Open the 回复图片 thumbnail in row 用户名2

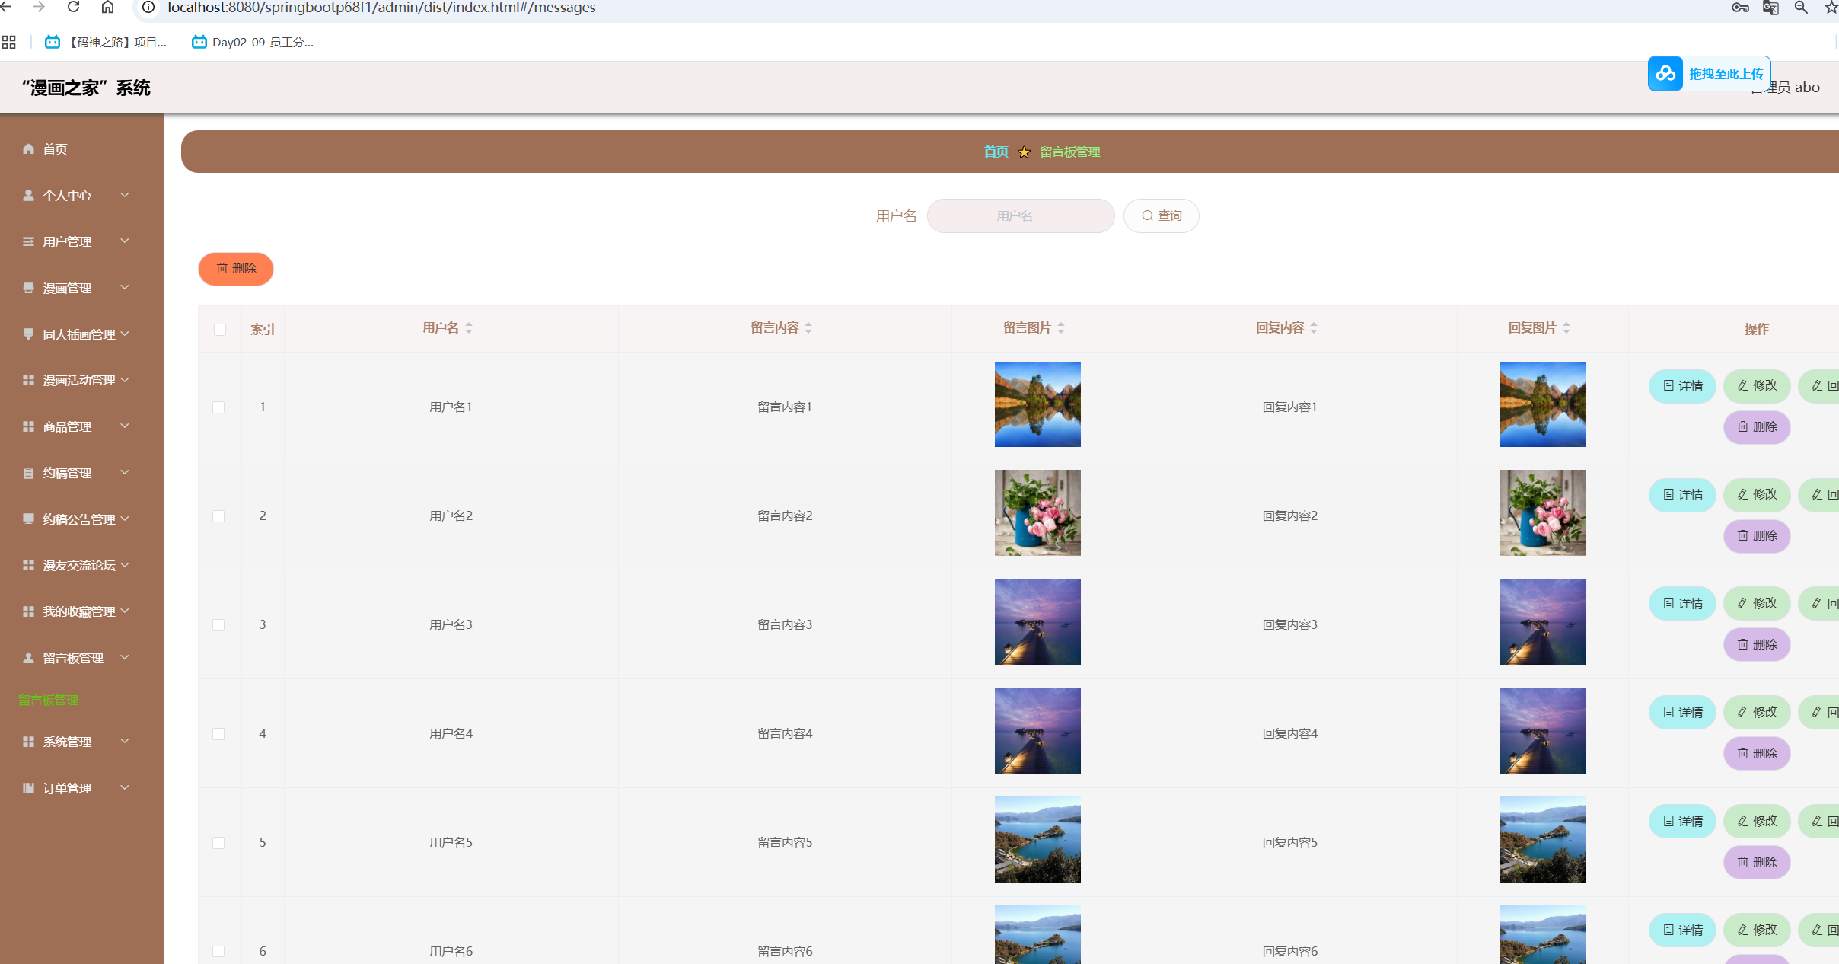[1543, 512]
